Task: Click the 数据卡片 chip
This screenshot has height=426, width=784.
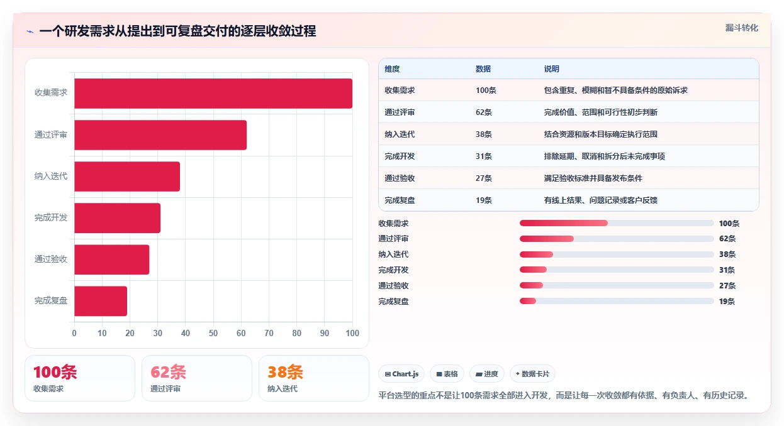Action: [532, 374]
